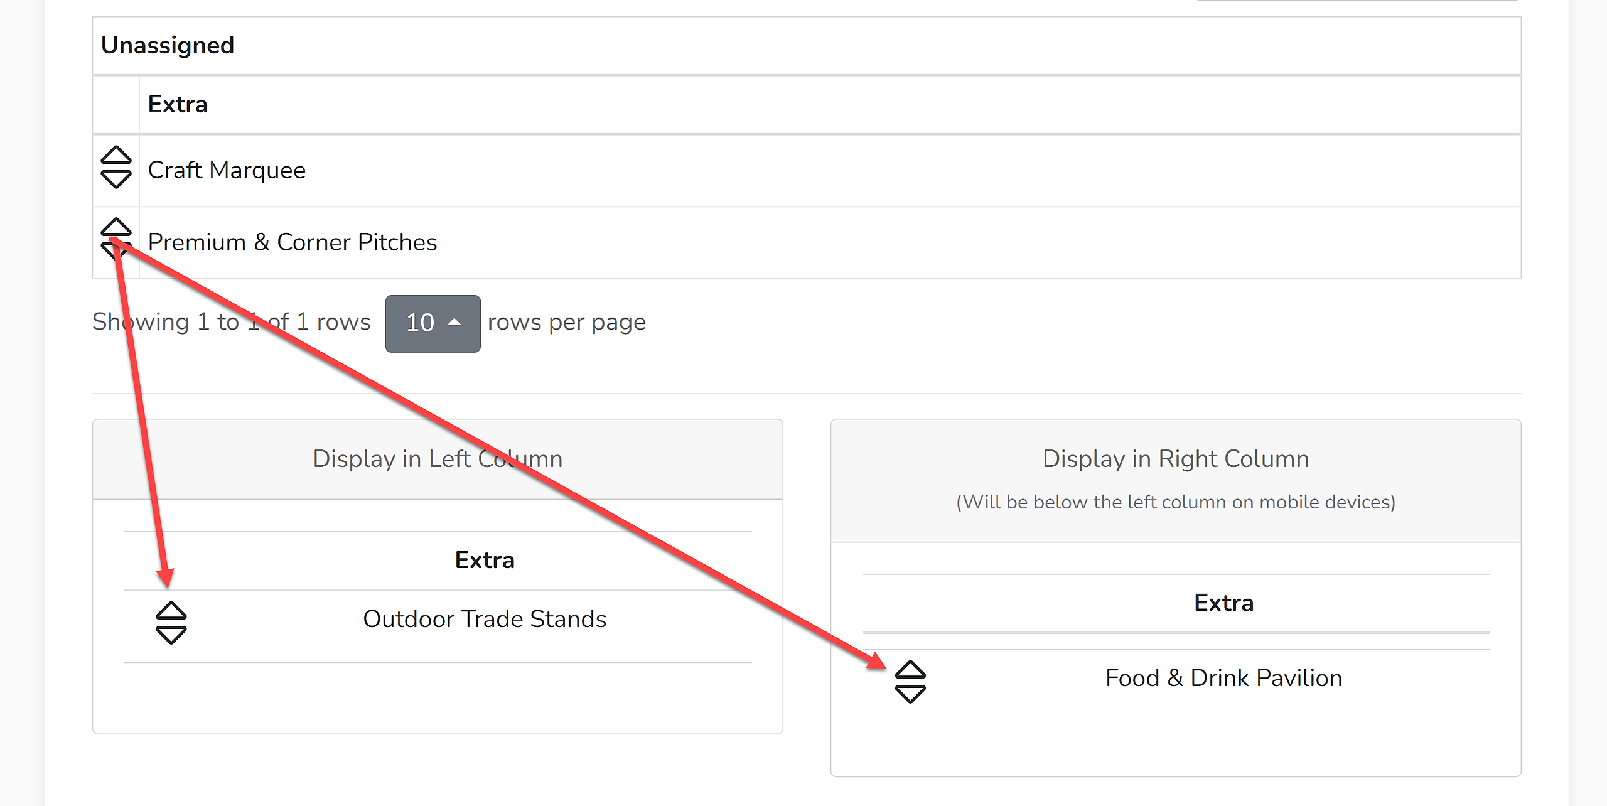Click the Craft Marquee reorder handle icon
Viewport: 1607px width, 806px height.
coord(116,168)
